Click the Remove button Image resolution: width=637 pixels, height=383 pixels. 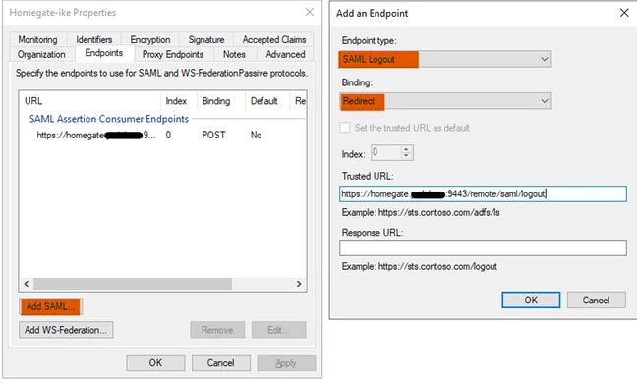pos(217,330)
